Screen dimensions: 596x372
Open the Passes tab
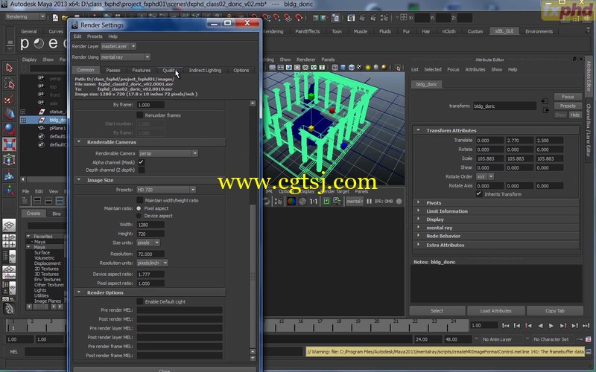click(x=113, y=70)
